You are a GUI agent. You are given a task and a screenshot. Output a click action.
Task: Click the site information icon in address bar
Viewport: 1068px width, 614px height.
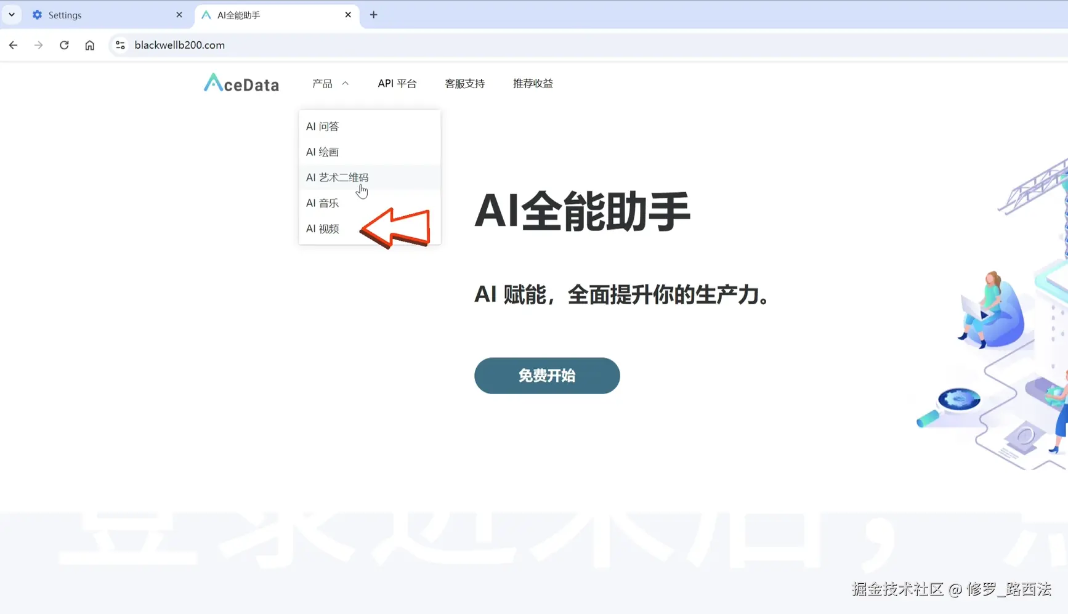click(120, 45)
